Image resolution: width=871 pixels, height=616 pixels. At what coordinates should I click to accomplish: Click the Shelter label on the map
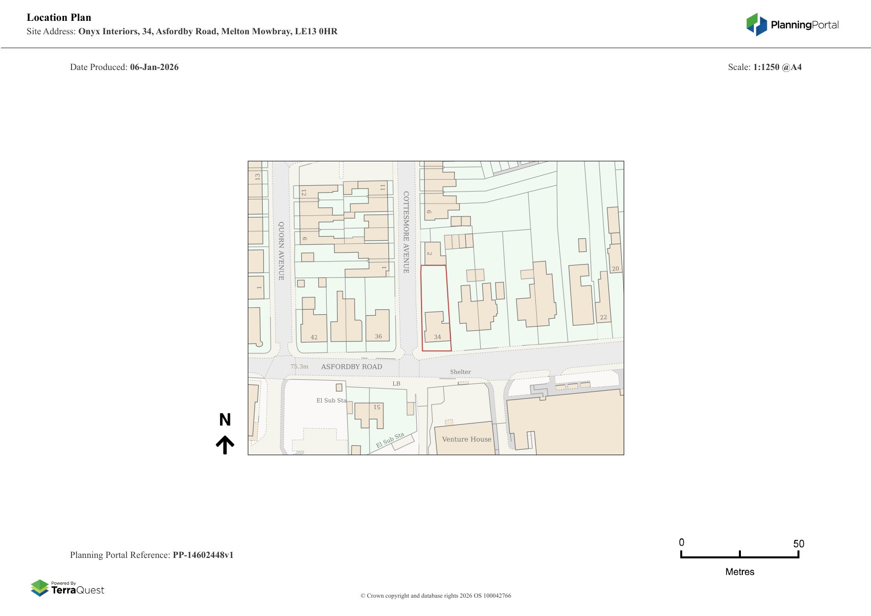click(x=460, y=372)
